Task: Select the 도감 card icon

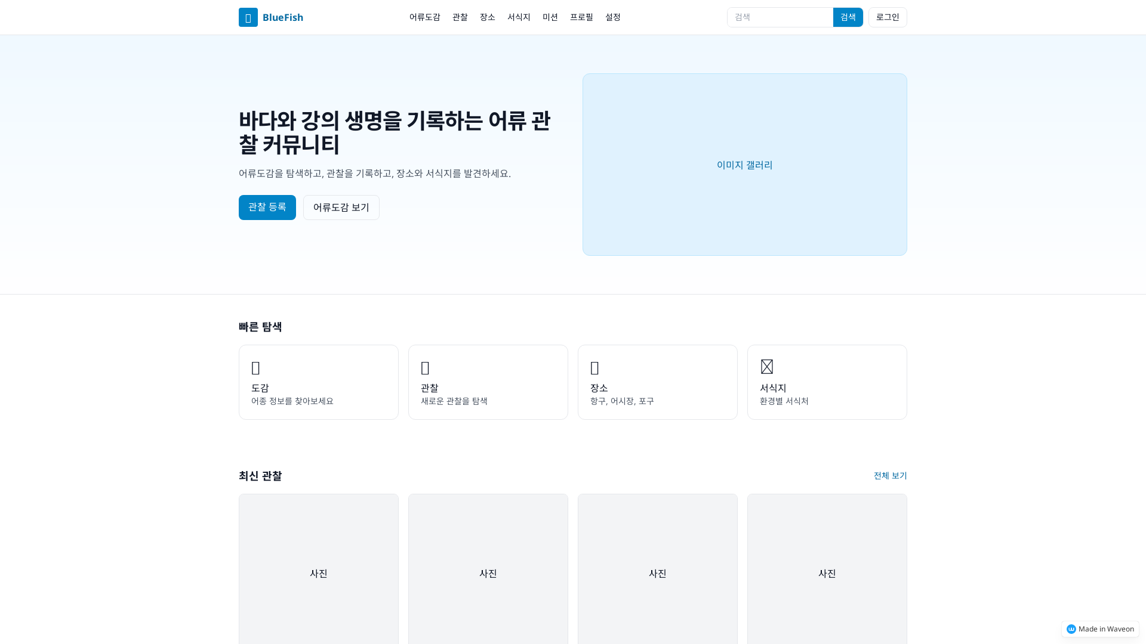Action: (256, 367)
